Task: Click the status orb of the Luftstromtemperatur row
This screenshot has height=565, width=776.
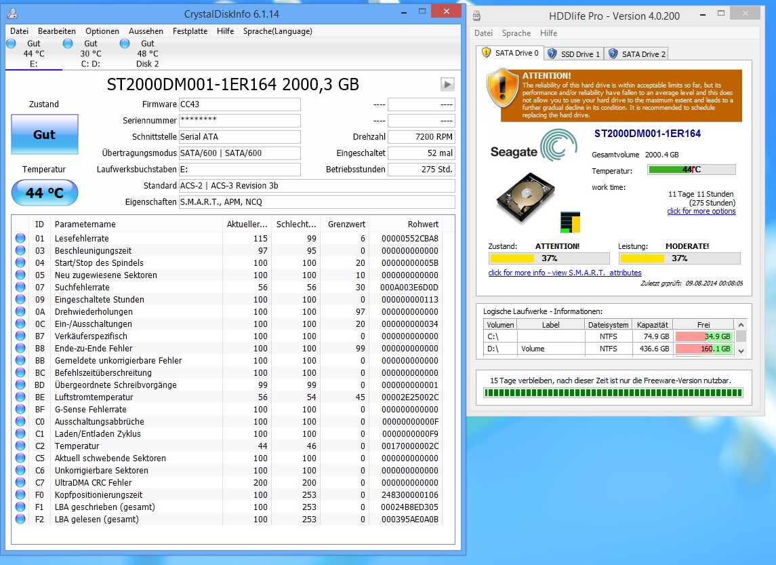Action: tap(20, 397)
